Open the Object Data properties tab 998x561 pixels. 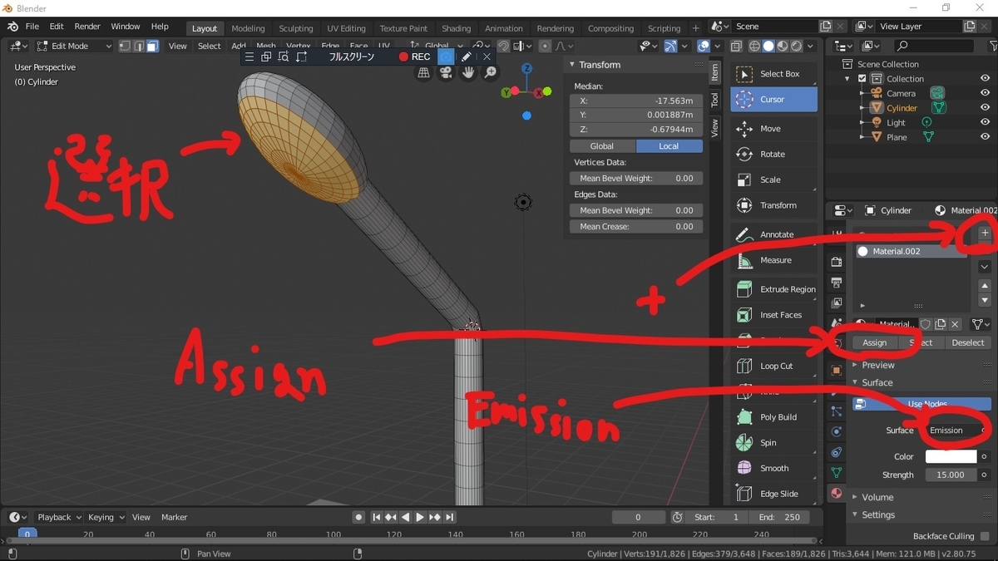837,473
